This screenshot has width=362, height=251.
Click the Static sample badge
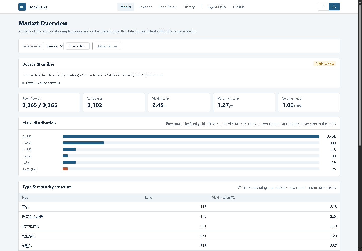[325, 64]
